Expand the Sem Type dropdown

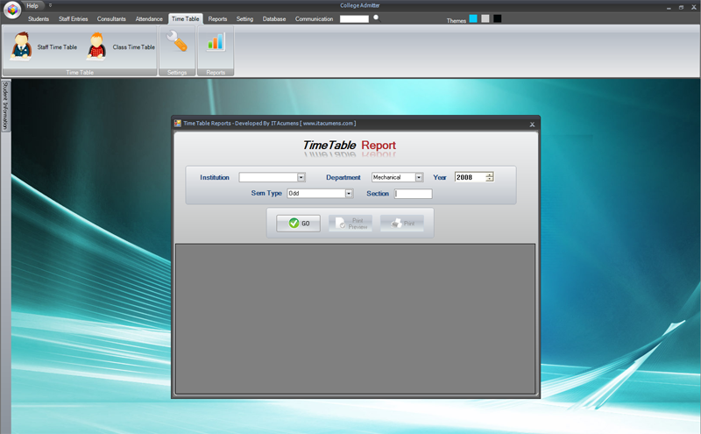point(349,193)
